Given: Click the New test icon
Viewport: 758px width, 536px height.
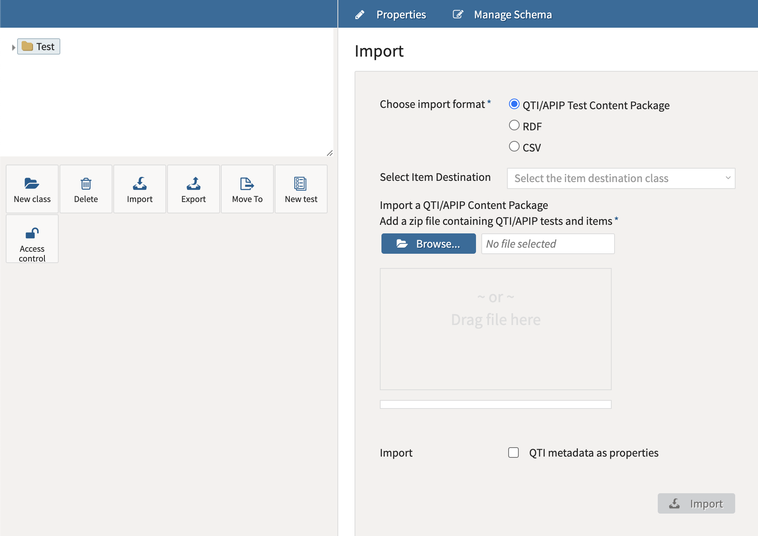Looking at the screenshot, I should pyautogui.click(x=301, y=184).
